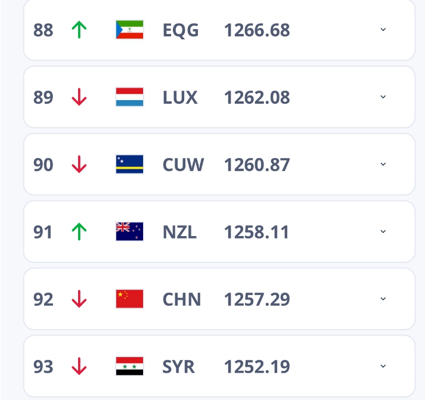Select the SYR team code label
Image resolution: width=425 pixels, height=400 pixels.
(179, 367)
